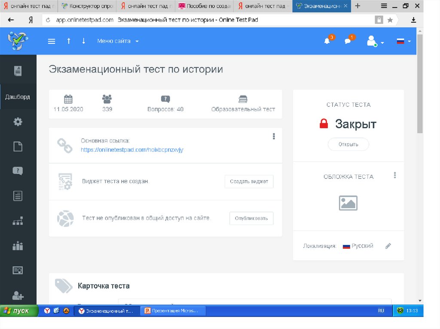Open the chat messages icon

coord(348,41)
